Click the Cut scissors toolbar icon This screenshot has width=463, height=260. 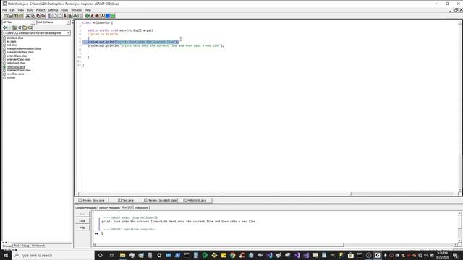27,16
